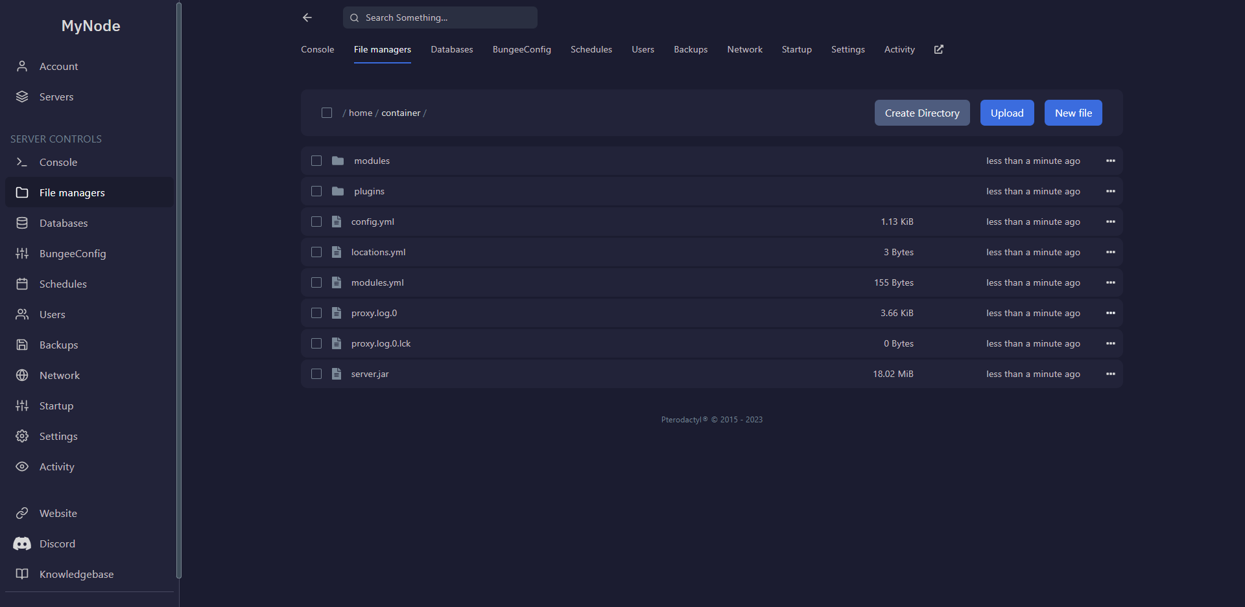The image size is (1245, 607).
Task: Open the options menu for proxy.log.0
Action: 1111,313
